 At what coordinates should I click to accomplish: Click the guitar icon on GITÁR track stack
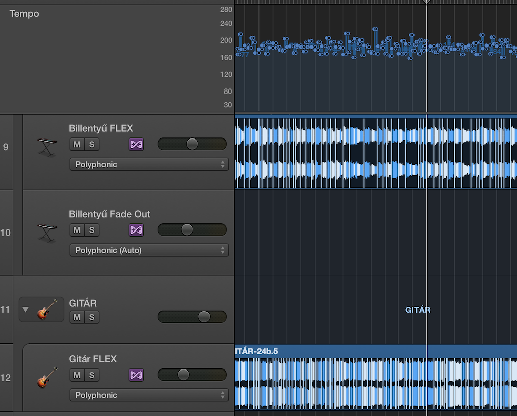pos(47,309)
